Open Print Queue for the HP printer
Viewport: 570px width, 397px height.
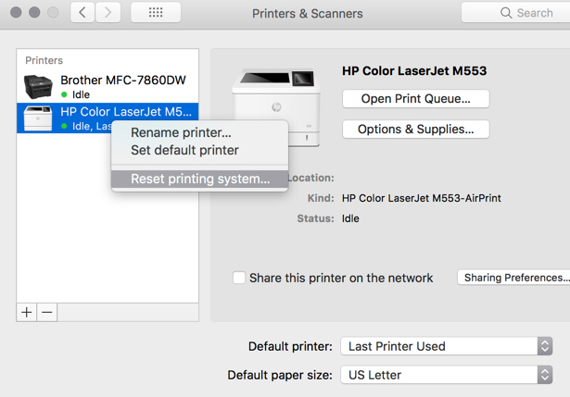tap(415, 99)
